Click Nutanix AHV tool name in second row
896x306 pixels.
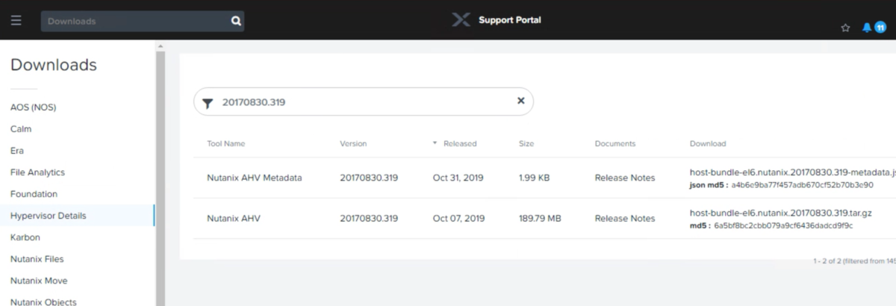(x=233, y=219)
